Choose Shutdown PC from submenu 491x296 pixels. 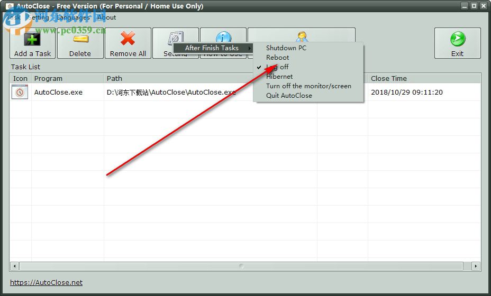(286, 48)
